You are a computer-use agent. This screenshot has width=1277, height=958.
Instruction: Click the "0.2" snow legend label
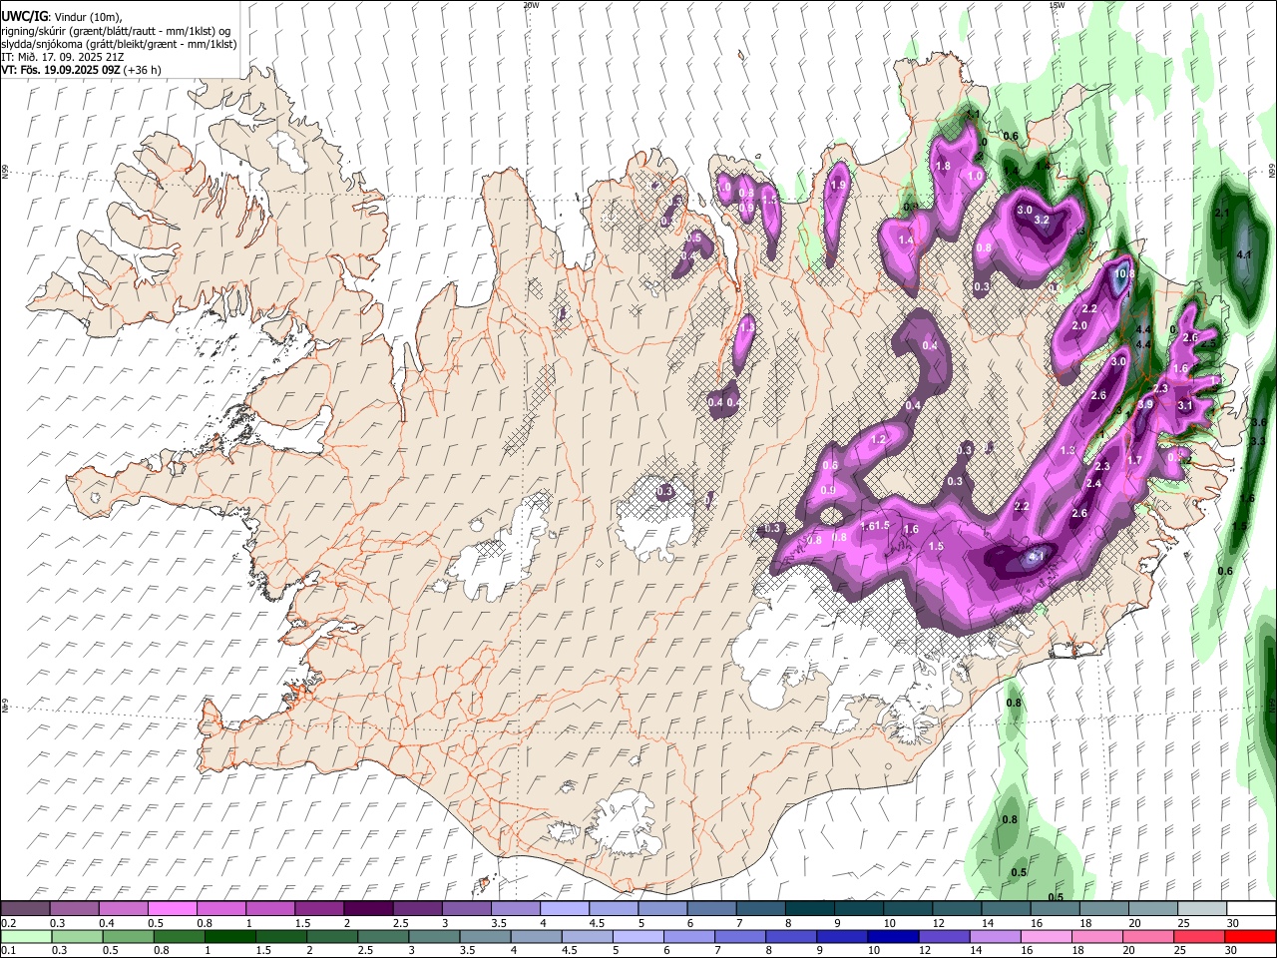[x=9, y=923]
